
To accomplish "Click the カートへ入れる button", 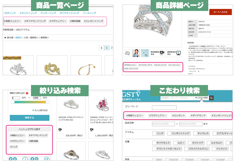I will (221, 12).
